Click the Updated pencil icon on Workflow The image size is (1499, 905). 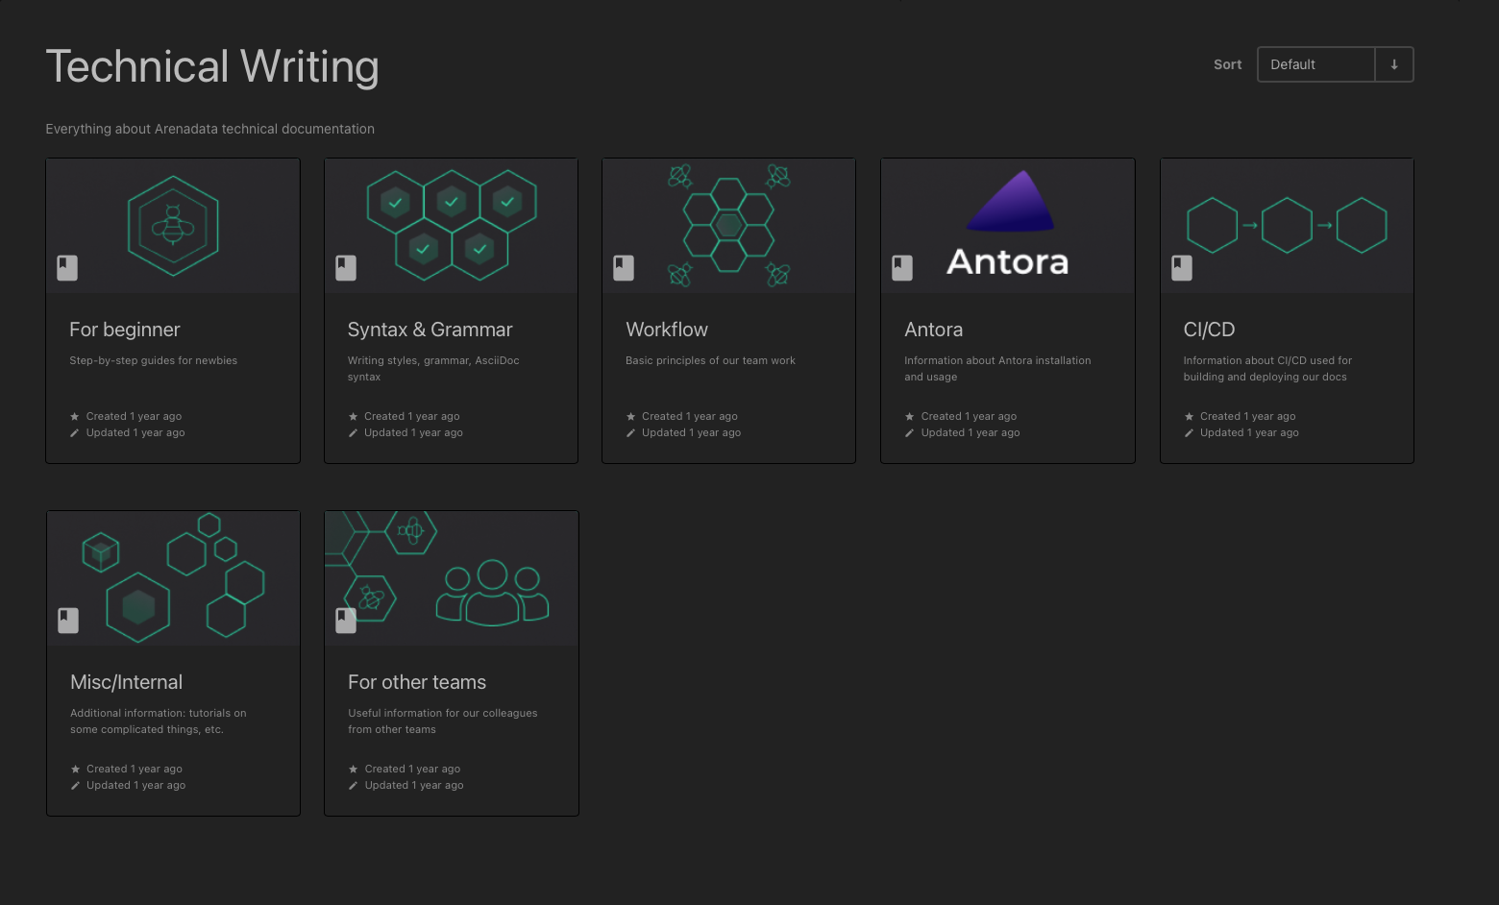pyautogui.click(x=630, y=433)
